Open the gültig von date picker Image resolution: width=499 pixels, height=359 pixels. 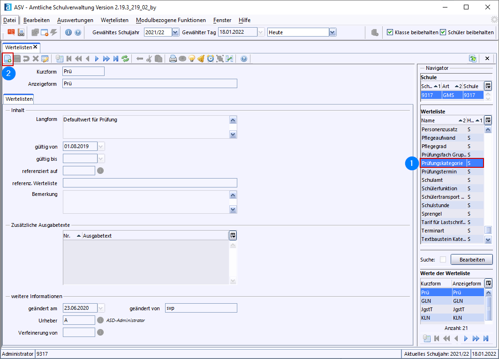[101, 147]
